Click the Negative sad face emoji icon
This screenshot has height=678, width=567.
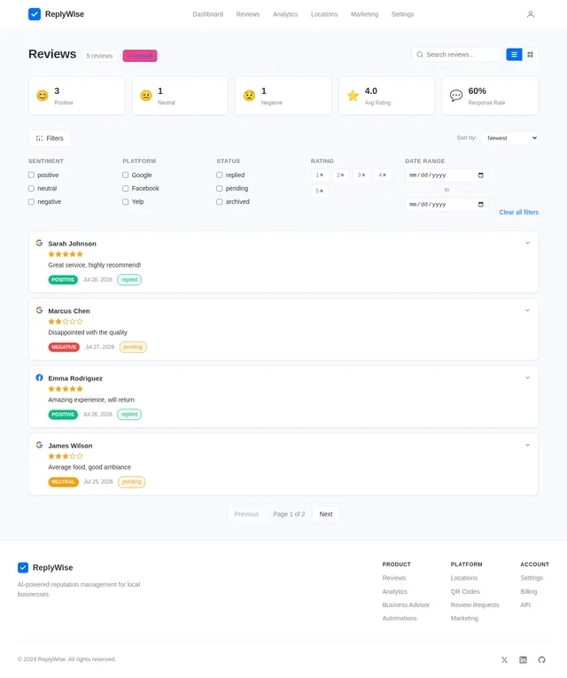[249, 96]
